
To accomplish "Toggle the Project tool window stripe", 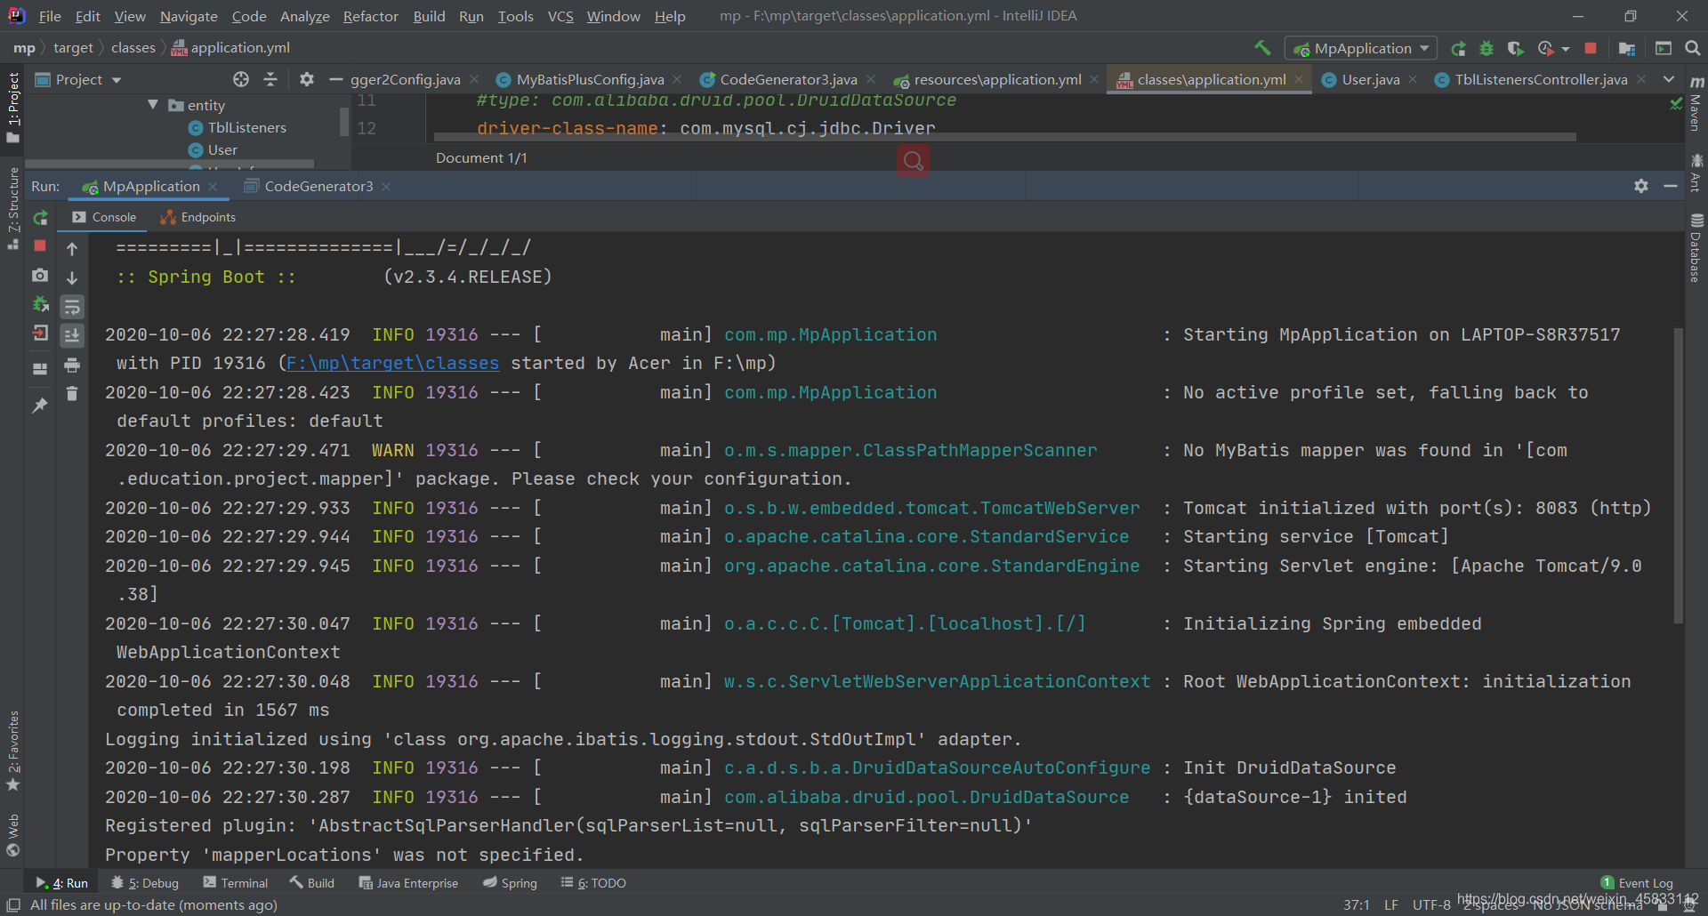I will coord(12,107).
